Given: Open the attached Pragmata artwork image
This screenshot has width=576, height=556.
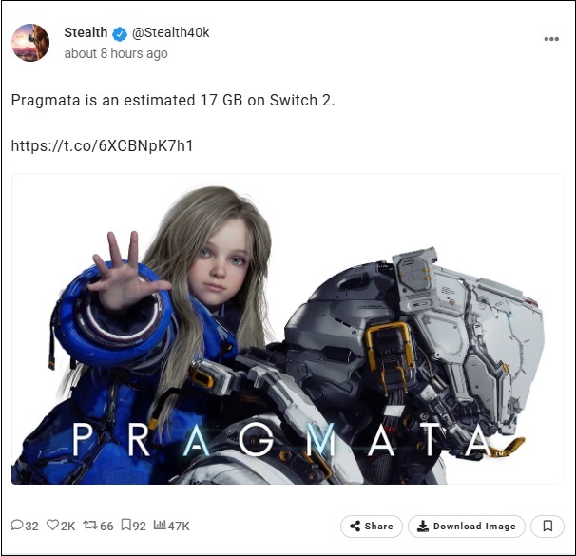Looking at the screenshot, I should tap(288, 329).
